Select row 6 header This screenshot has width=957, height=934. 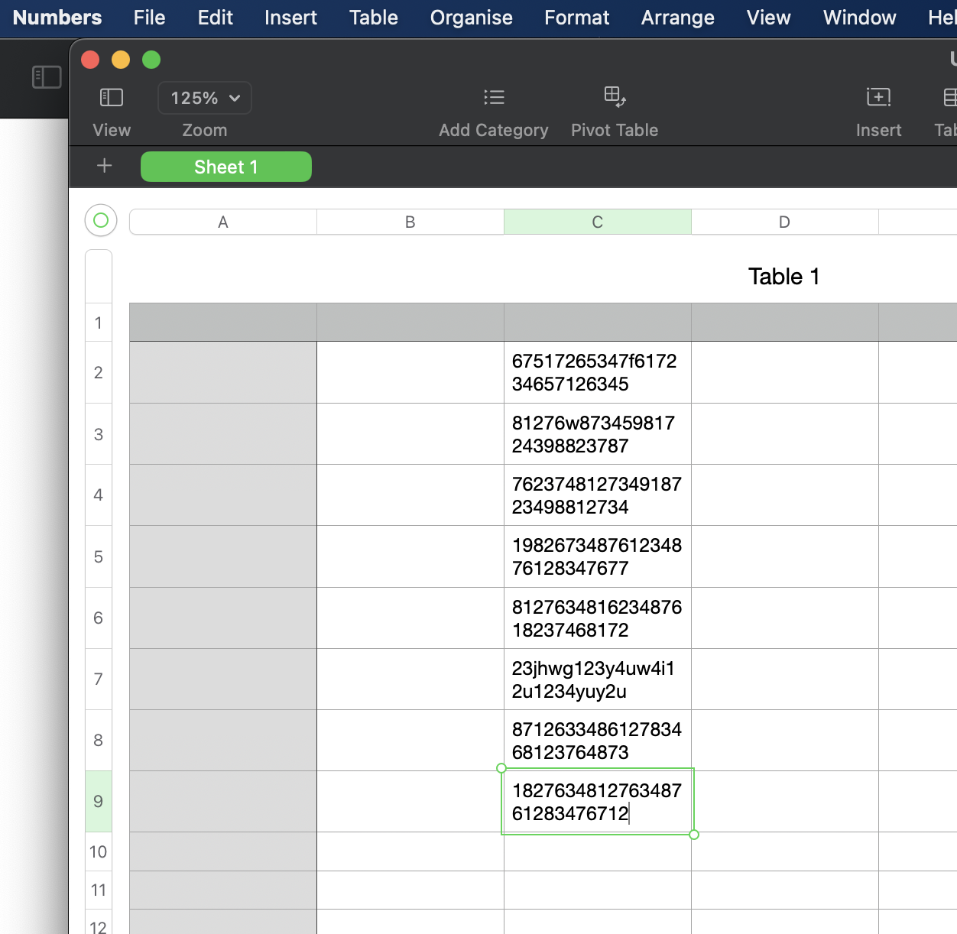coord(99,618)
